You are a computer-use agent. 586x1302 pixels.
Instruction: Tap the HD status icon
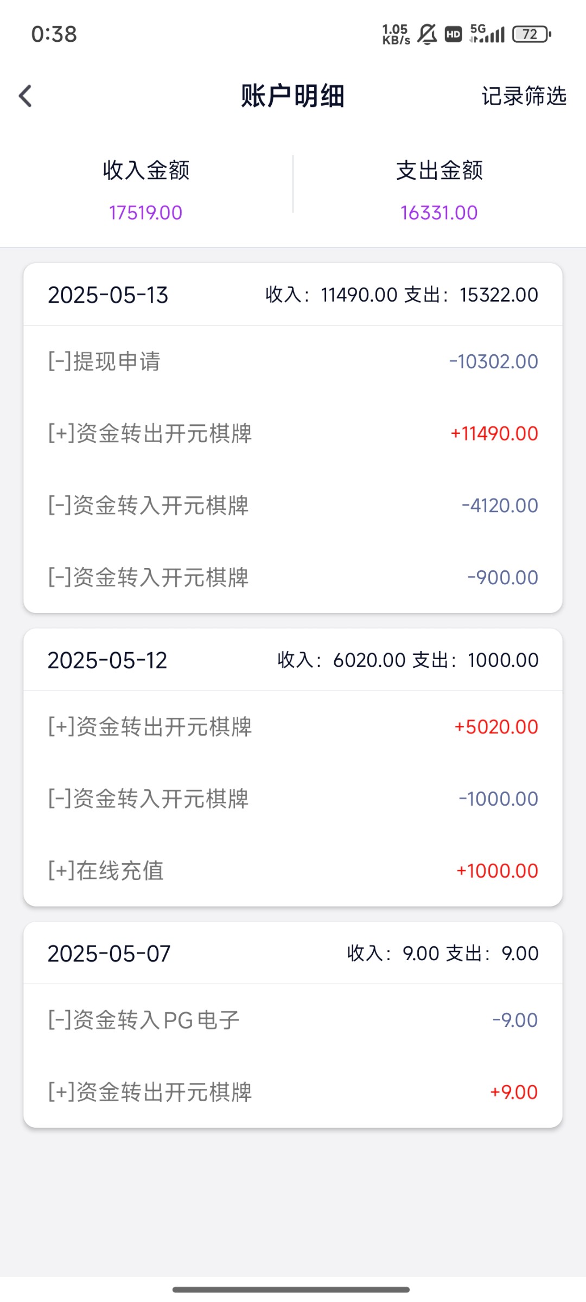pos(453,35)
